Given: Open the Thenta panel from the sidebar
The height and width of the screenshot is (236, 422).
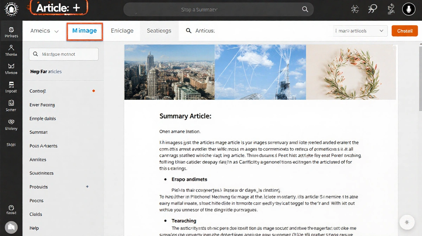Looking at the screenshot, I should 11,51.
